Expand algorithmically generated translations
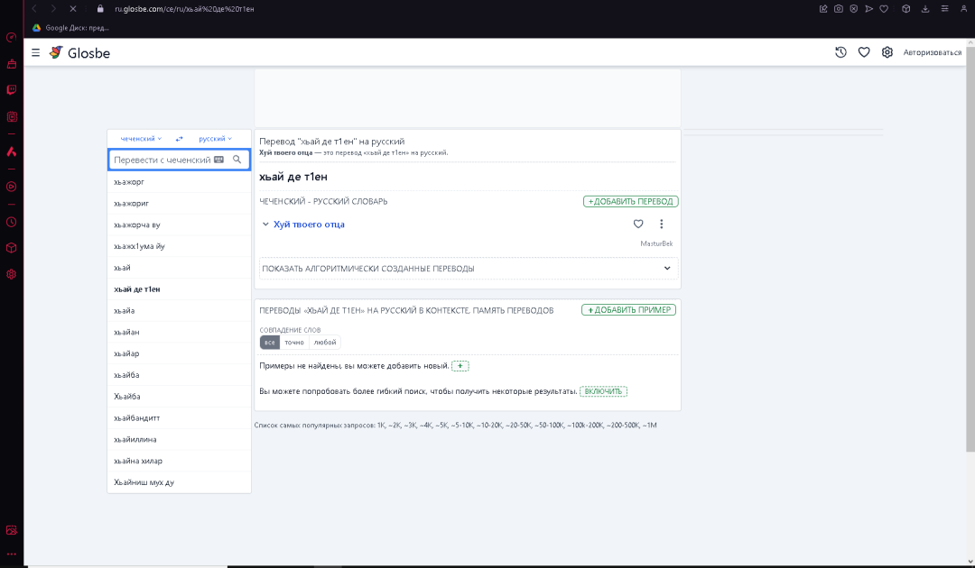Viewport: 975px width, 568px height. pyautogui.click(x=469, y=268)
